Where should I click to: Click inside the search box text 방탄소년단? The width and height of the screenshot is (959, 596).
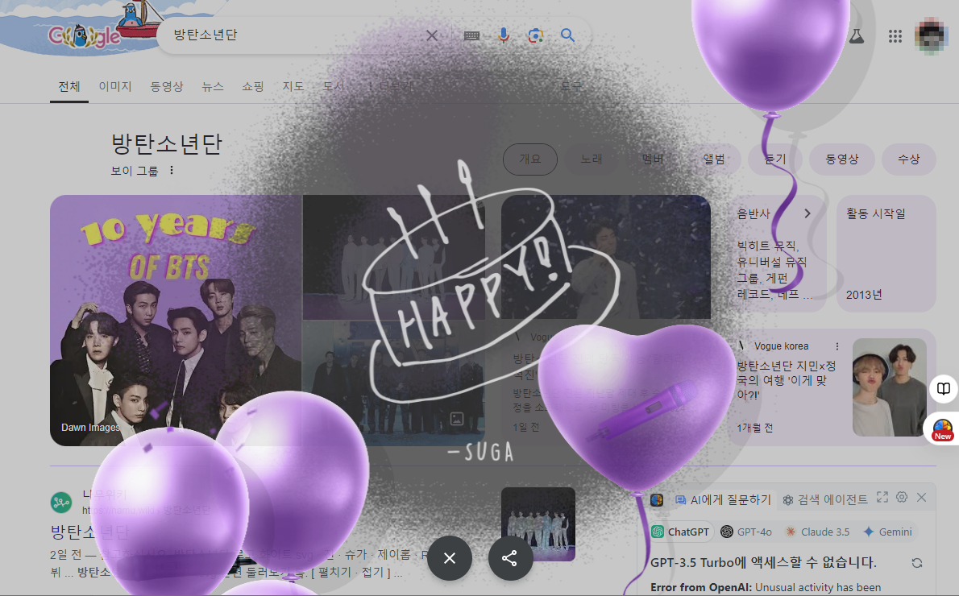(x=205, y=35)
